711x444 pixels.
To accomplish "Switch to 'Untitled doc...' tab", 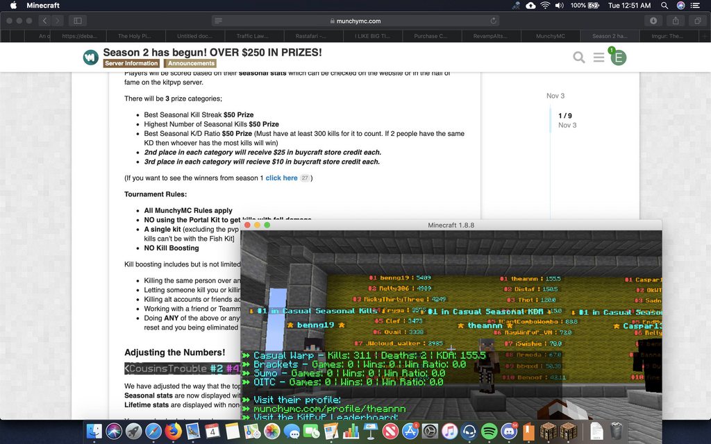I will [x=194, y=36].
